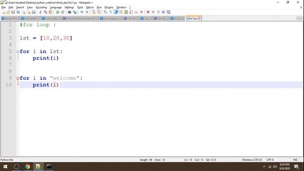Viewport: 304px width, 171px height.
Task: Click the Undo arrow icon
Action: click(57, 12)
